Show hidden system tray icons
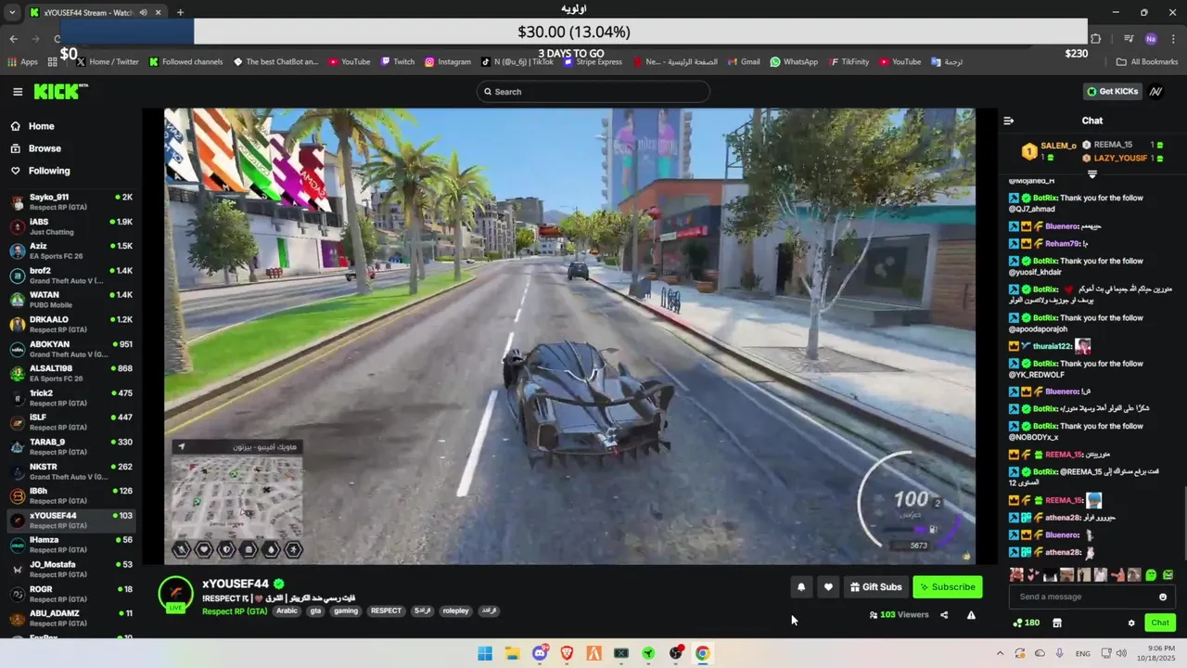Image resolution: width=1187 pixels, height=668 pixels. tap(1000, 653)
